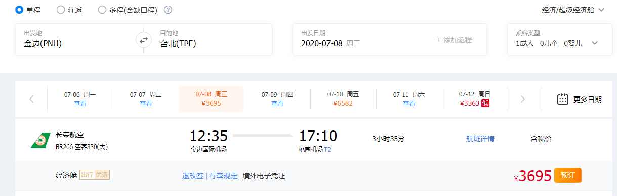Select the 单程 one-way radio button
The width and height of the screenshot is (617, 196).
(19, 10)
